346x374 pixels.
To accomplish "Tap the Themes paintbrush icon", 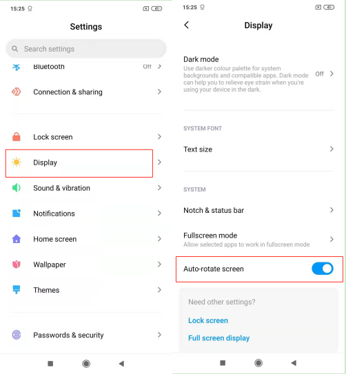I will [x=17, y=289].
